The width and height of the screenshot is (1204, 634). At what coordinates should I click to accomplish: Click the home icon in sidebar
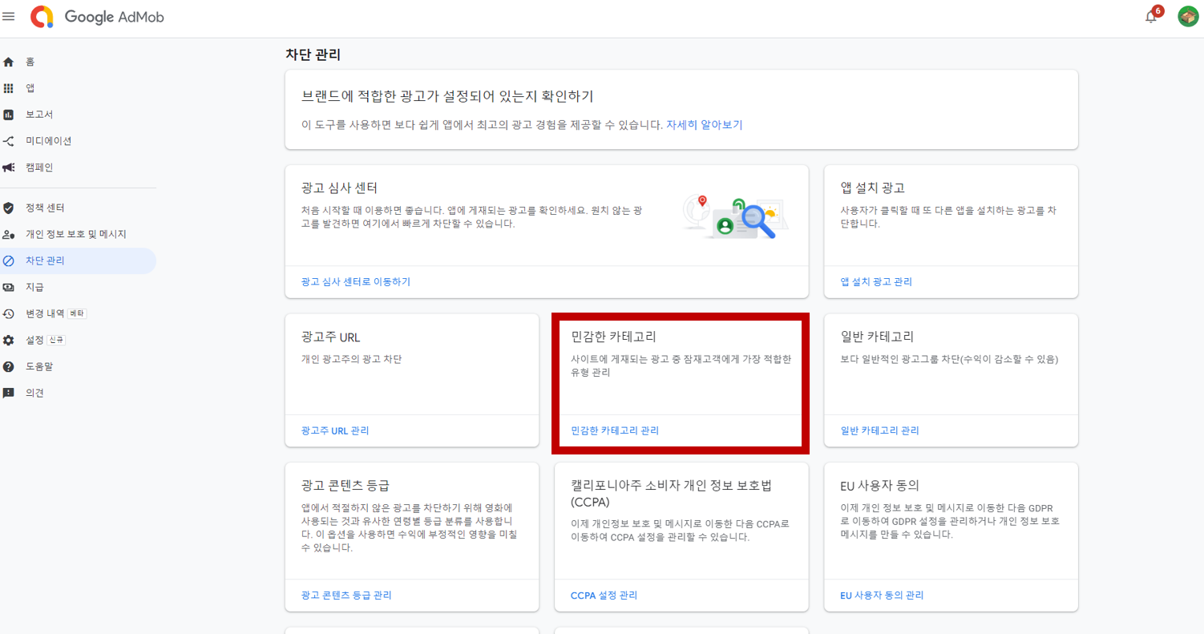(x=9, y=62)
